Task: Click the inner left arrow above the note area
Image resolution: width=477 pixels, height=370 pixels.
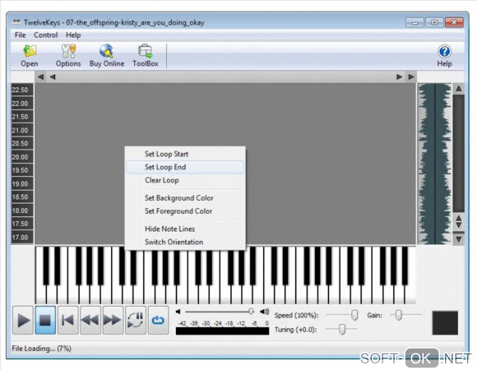Action: (53, 77)
